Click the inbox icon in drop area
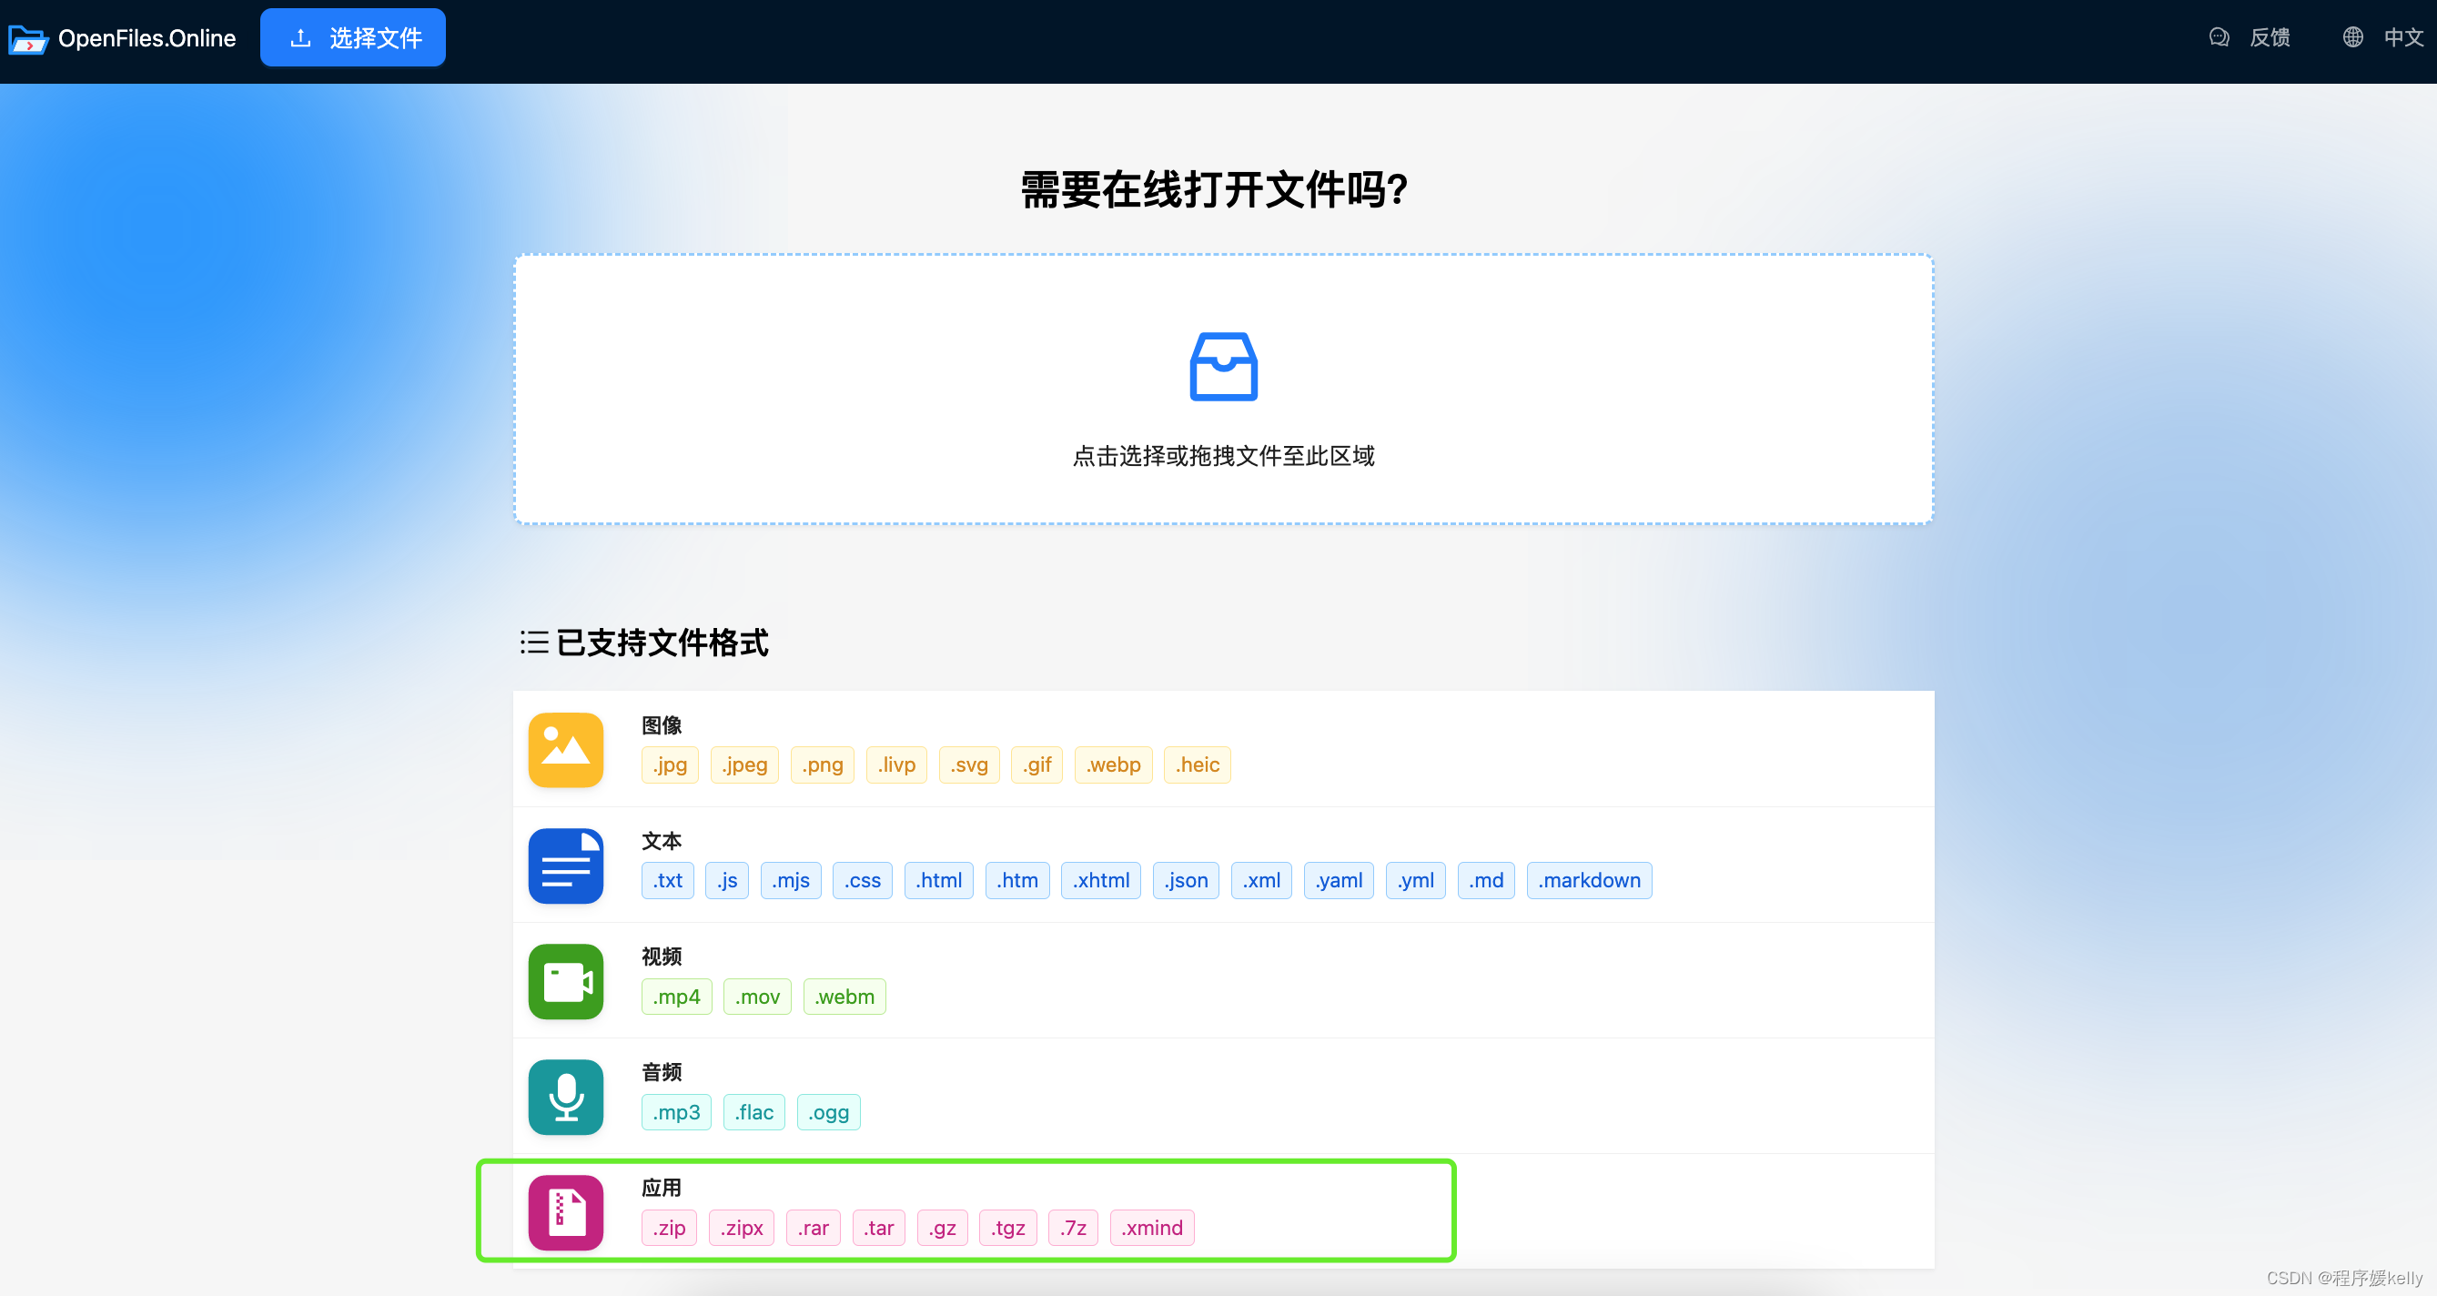The height and width of the screenshot is (1296, 2437). point(1222,366)
